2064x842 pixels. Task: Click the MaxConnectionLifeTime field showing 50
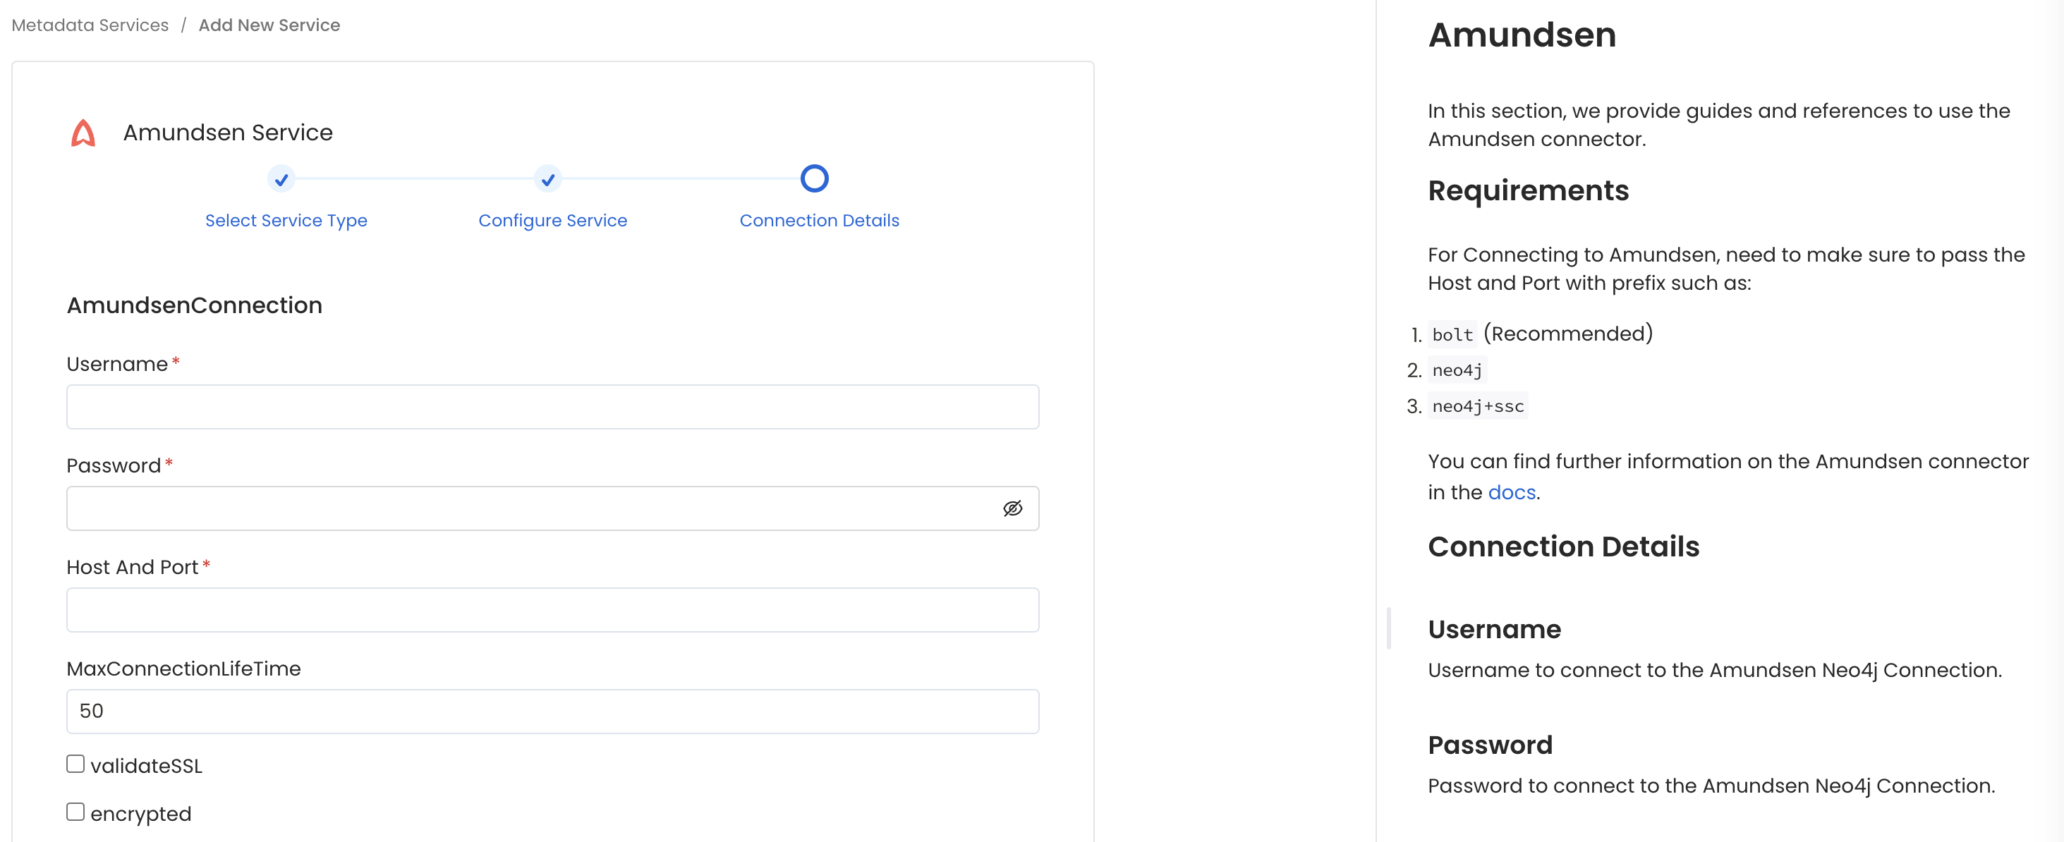[x=553, y=711]
